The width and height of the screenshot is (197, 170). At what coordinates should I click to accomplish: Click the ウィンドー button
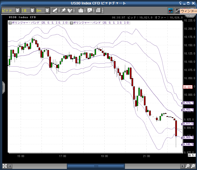click(x=188, y=11)
